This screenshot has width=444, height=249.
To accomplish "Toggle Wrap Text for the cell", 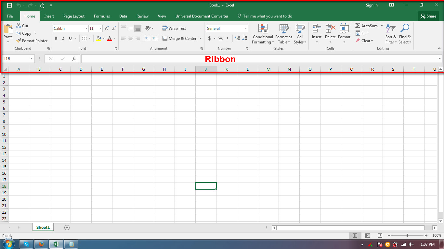I will 174,29.
